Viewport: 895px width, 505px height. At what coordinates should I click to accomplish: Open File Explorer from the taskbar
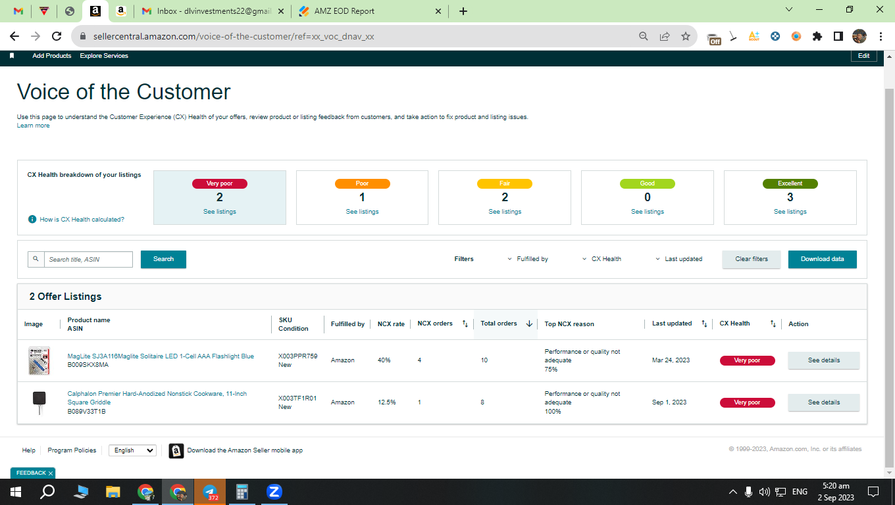[113, 492]
